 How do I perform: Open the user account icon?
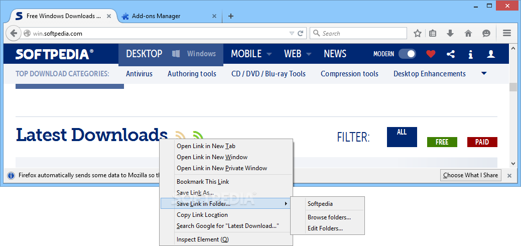point(491,54)
